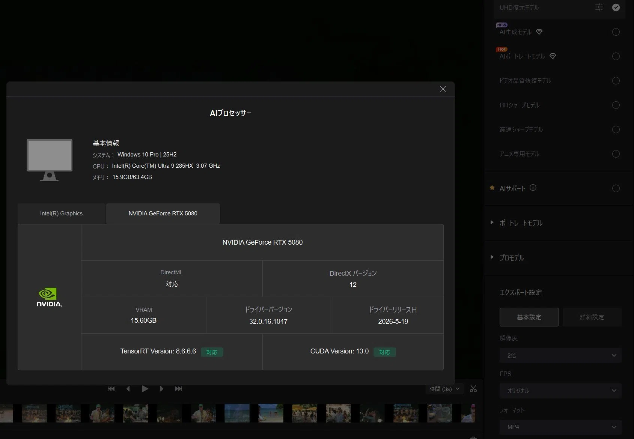Close the AIプロセッサー dialog
This screenshot has width=634, height=439.
pos(443,89)
